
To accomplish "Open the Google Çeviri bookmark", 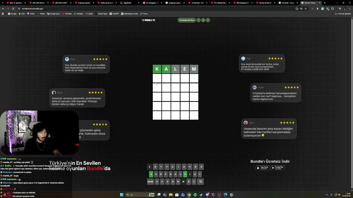I will tap(54, 14).
